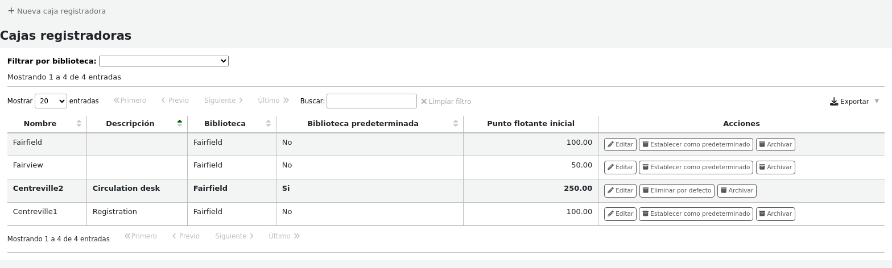Go to Siguiente page in top pagination
The width and height of the screenshot is (892, 268).
[x=224, y=101]
